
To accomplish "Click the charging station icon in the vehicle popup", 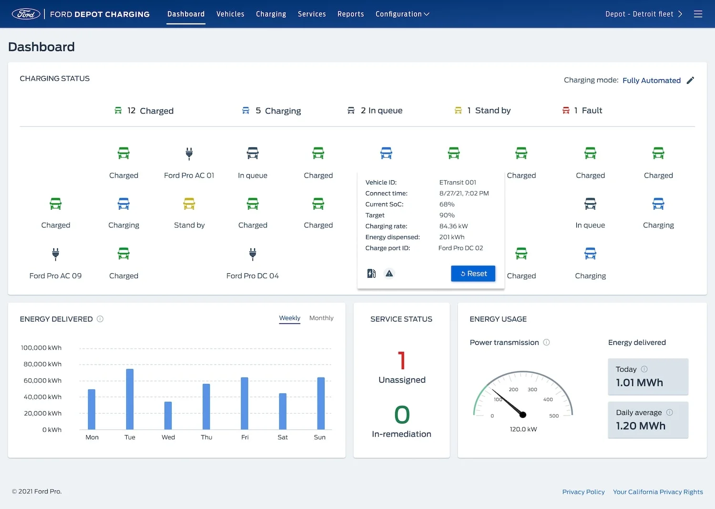I will (371, 273).
